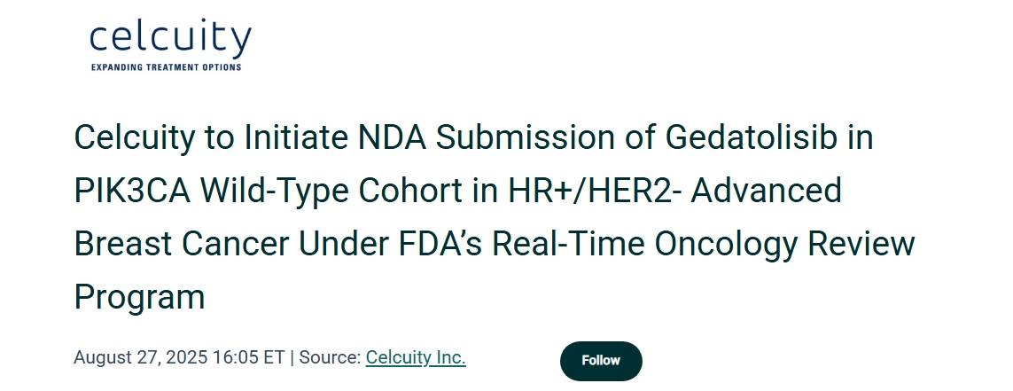Click the 'Expanding Treatment Options' tagline
1013x391 pixels.
tap(166, 67)
